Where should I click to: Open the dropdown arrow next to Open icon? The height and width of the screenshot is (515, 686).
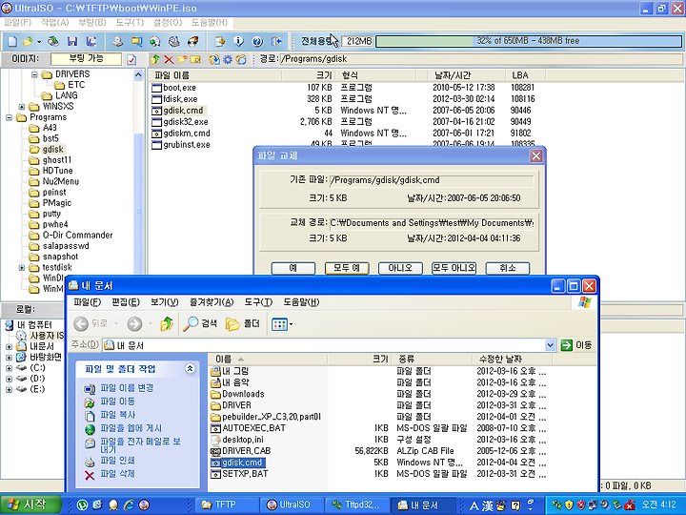pyautogui.click(x=39, y=42)
